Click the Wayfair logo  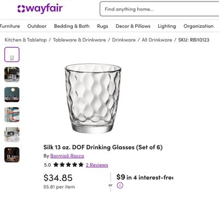point(40,8)
